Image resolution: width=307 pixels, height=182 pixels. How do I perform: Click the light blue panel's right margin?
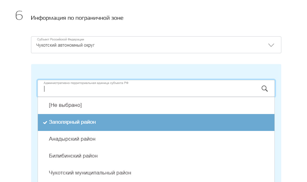tap(278, 128)
